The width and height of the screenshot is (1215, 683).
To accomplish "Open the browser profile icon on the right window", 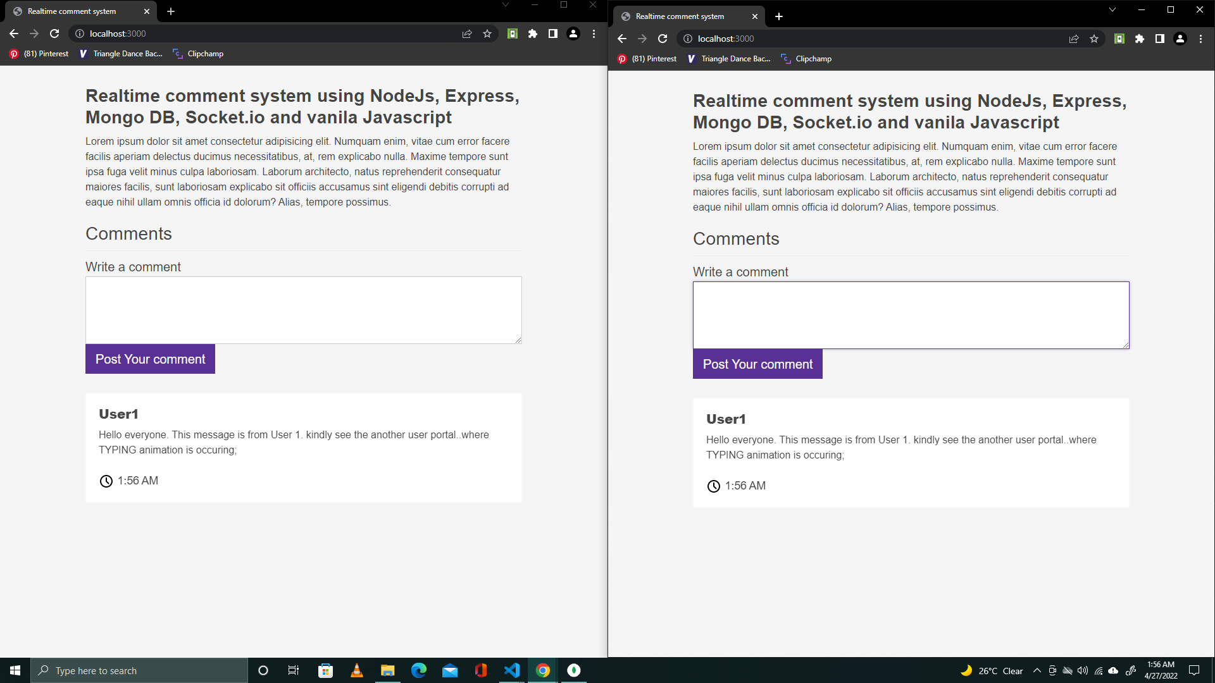I will click(1180, 39).
